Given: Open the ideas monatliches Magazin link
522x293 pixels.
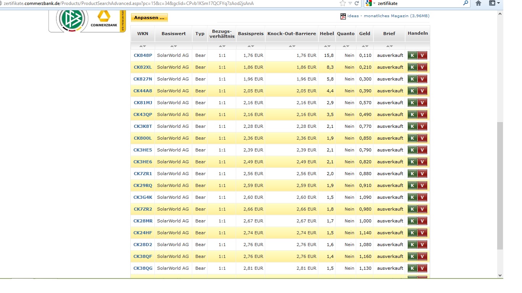Looking at the screenshot, I should (388, 16).
